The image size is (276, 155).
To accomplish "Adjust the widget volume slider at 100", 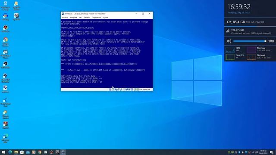I will coord(250,41).
